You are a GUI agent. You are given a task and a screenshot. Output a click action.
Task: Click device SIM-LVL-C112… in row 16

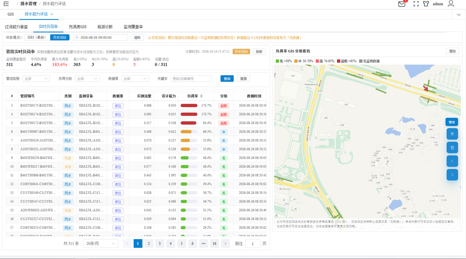point(91,219)
